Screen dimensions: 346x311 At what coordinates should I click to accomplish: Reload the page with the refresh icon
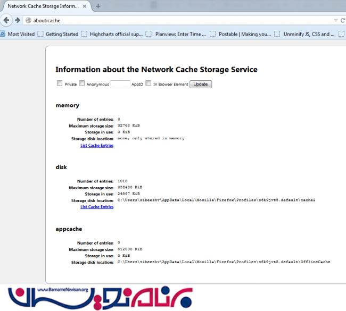(x=343, y=21)
